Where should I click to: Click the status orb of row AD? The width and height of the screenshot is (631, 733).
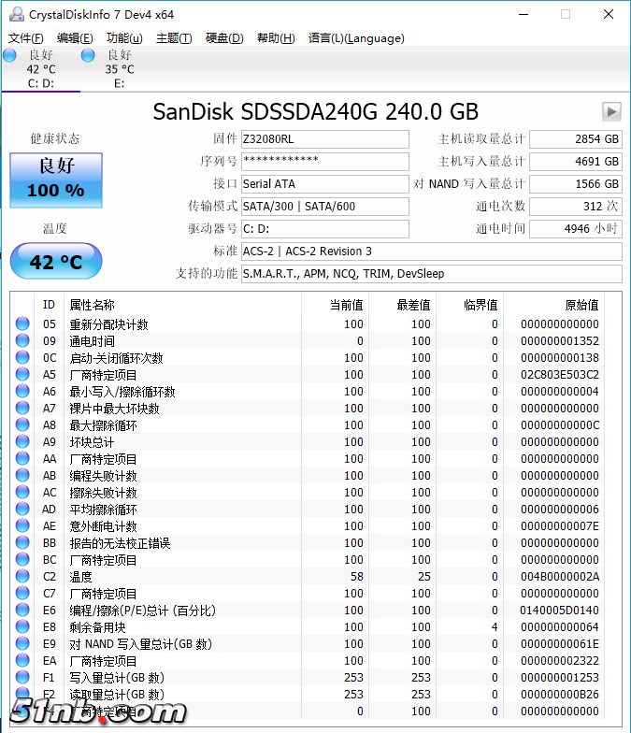pyautogui.click(x=22, y=509)
